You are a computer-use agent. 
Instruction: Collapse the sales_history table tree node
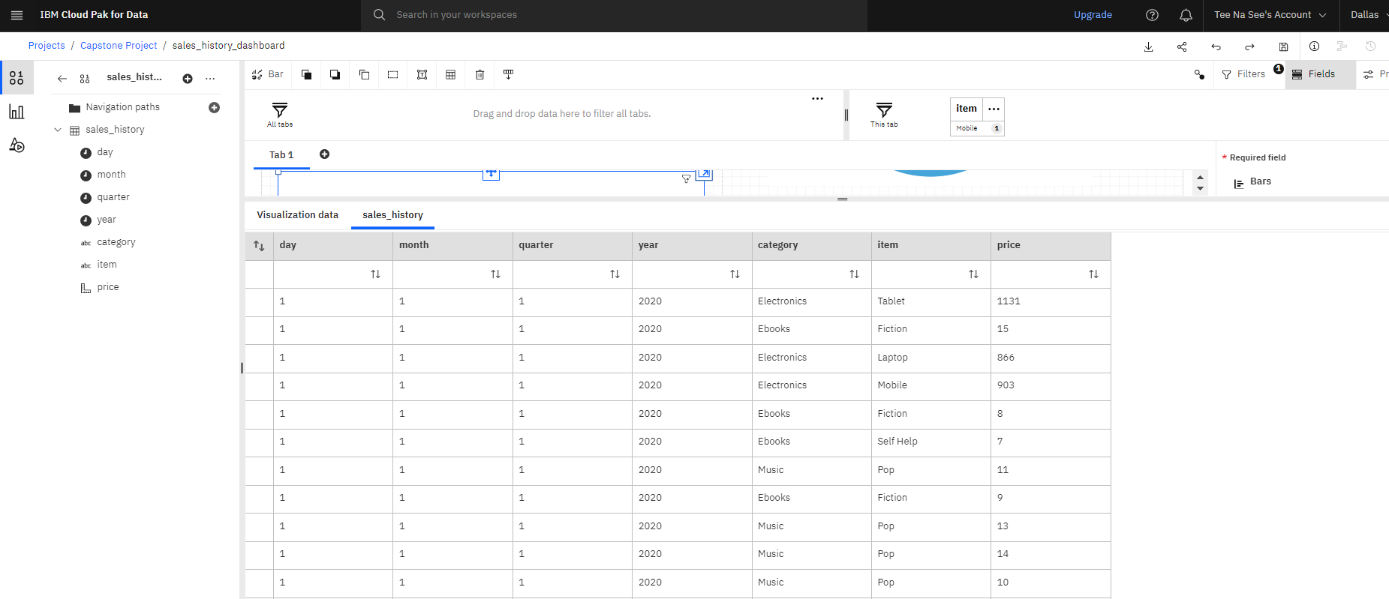tap(58, 130)
